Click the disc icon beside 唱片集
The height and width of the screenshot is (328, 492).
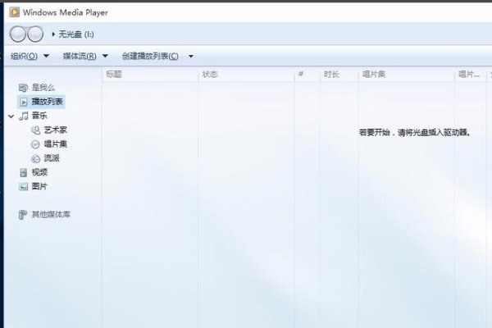(x=35, y=144)
